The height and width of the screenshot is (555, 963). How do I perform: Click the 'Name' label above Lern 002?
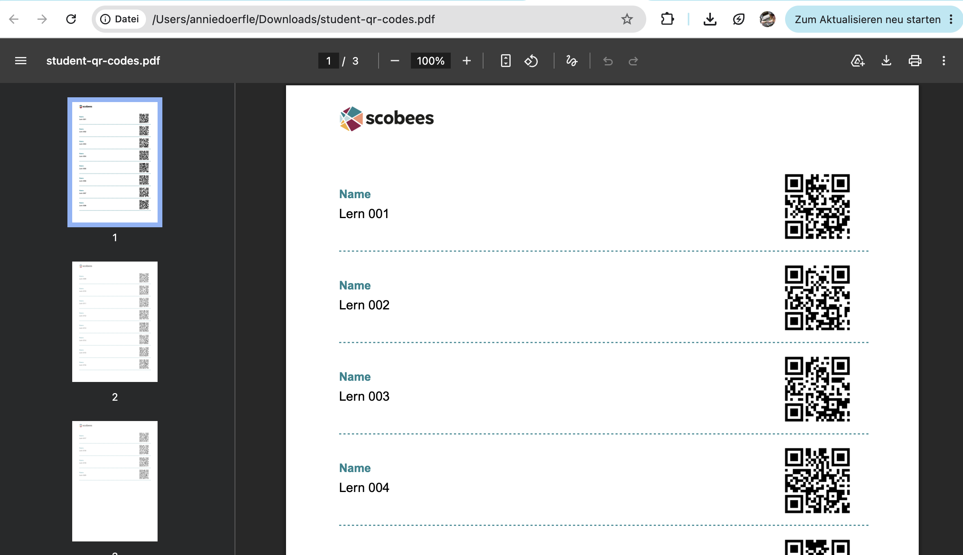[355, 285]
